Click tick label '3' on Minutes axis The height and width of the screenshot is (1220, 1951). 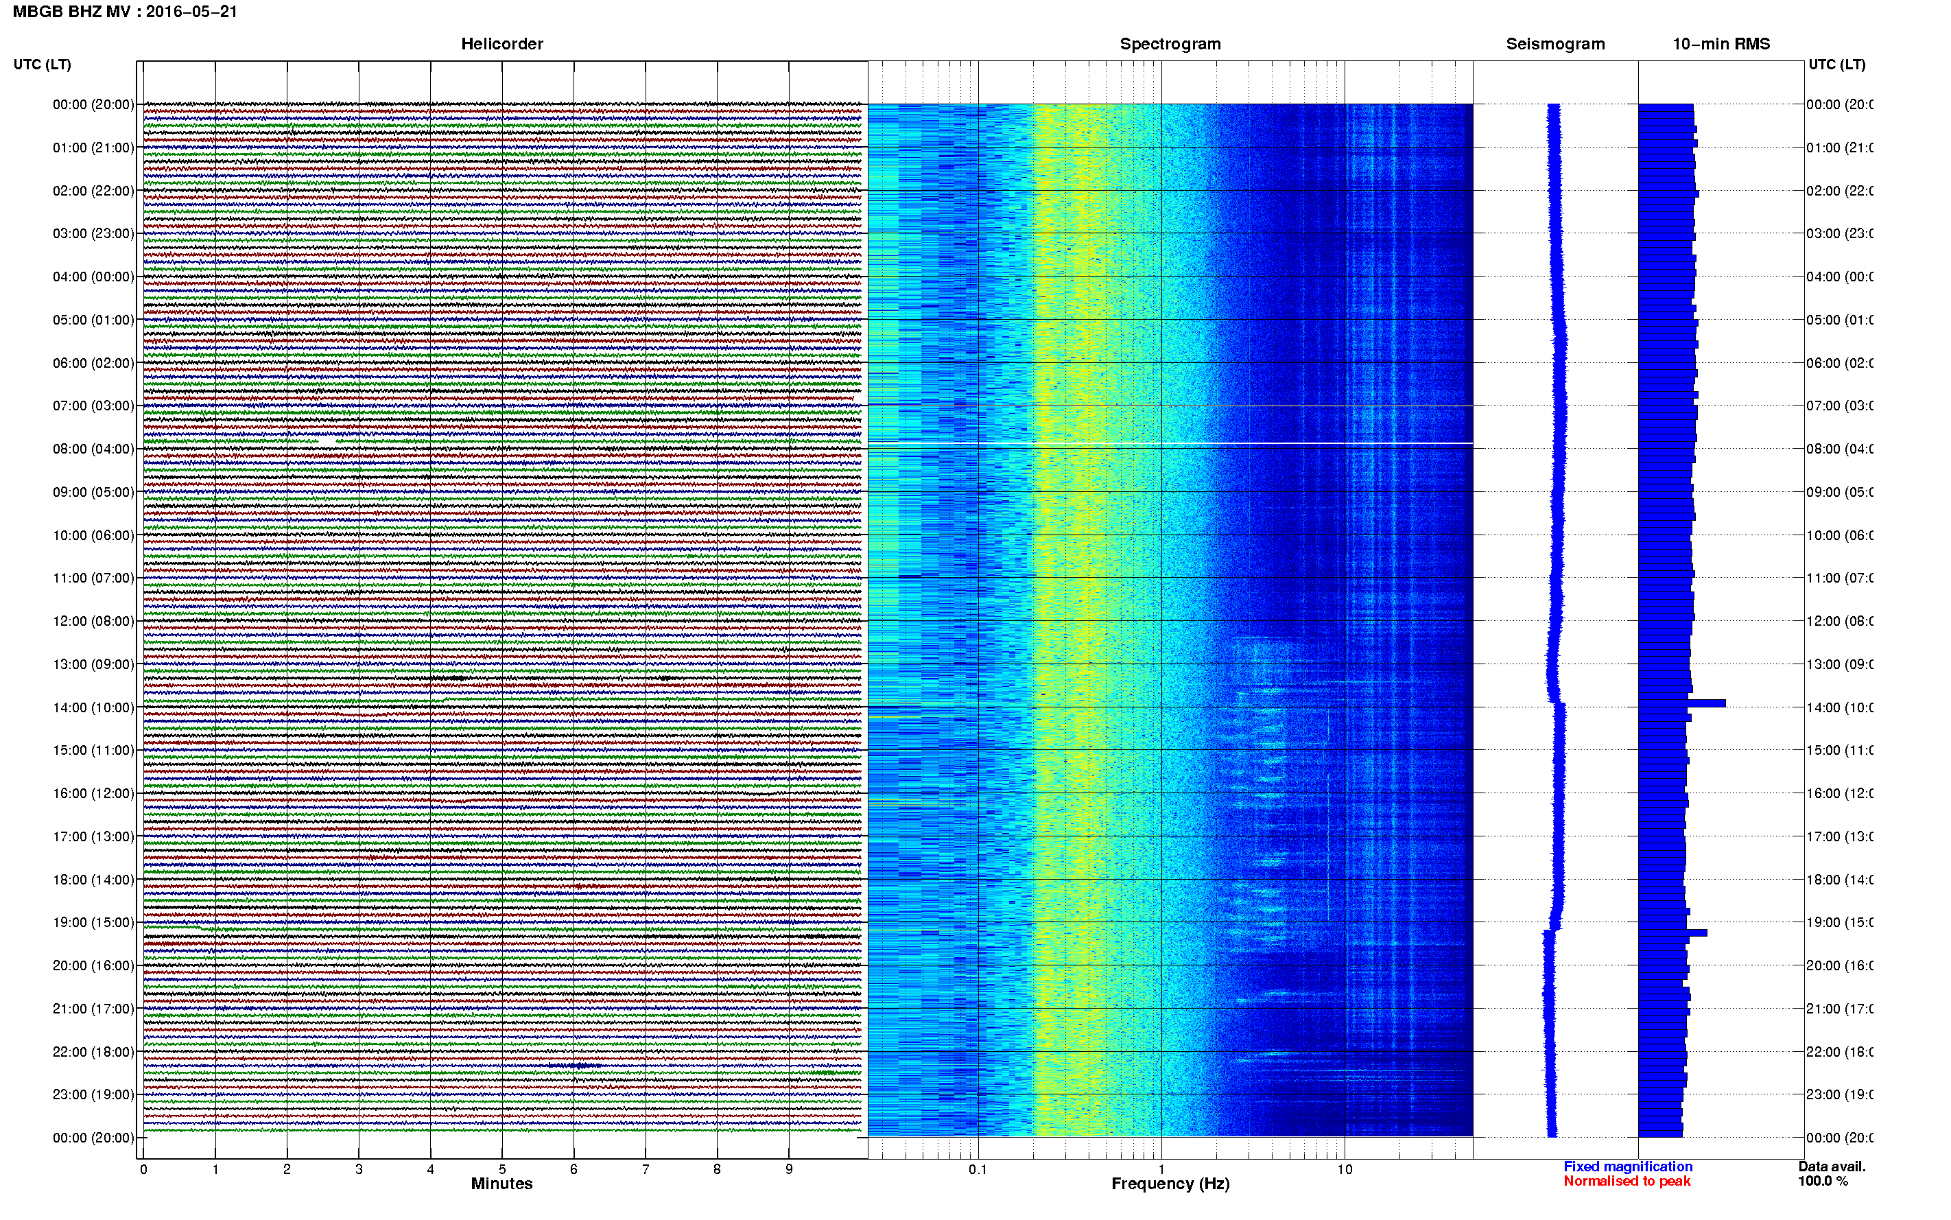tap(359, 1169)
